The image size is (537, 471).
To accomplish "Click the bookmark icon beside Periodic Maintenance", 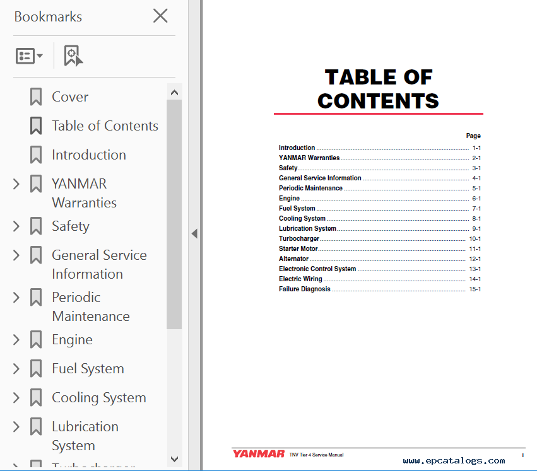I will [x=36, y=298].
